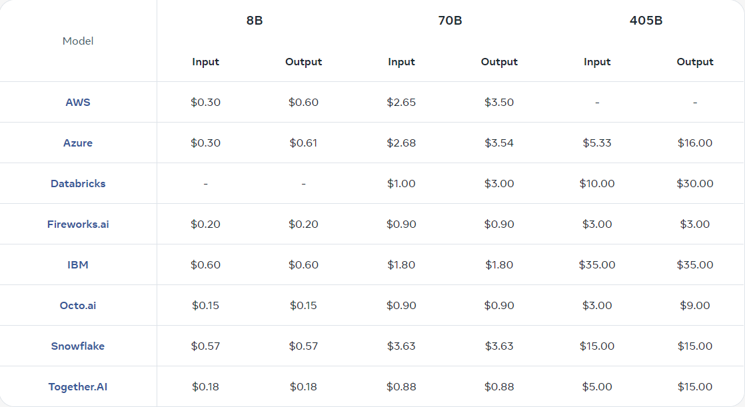Open the Octo.ai provider link
The height and width of the screenshot is (407, 745).
78,305
